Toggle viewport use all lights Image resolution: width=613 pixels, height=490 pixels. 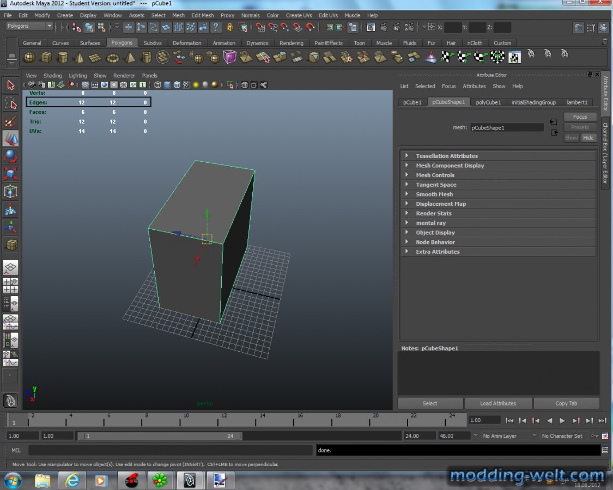point(196,85)
